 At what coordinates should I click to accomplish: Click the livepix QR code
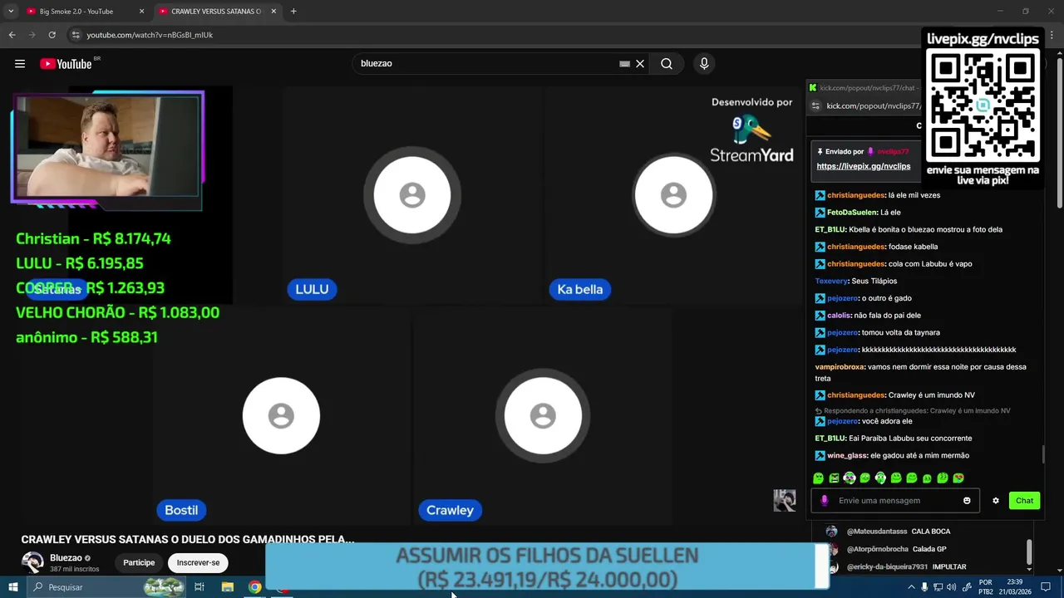[983, 105]
